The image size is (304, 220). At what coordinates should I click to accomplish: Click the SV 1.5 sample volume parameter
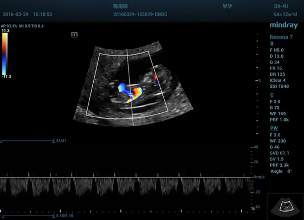[277, 159]
